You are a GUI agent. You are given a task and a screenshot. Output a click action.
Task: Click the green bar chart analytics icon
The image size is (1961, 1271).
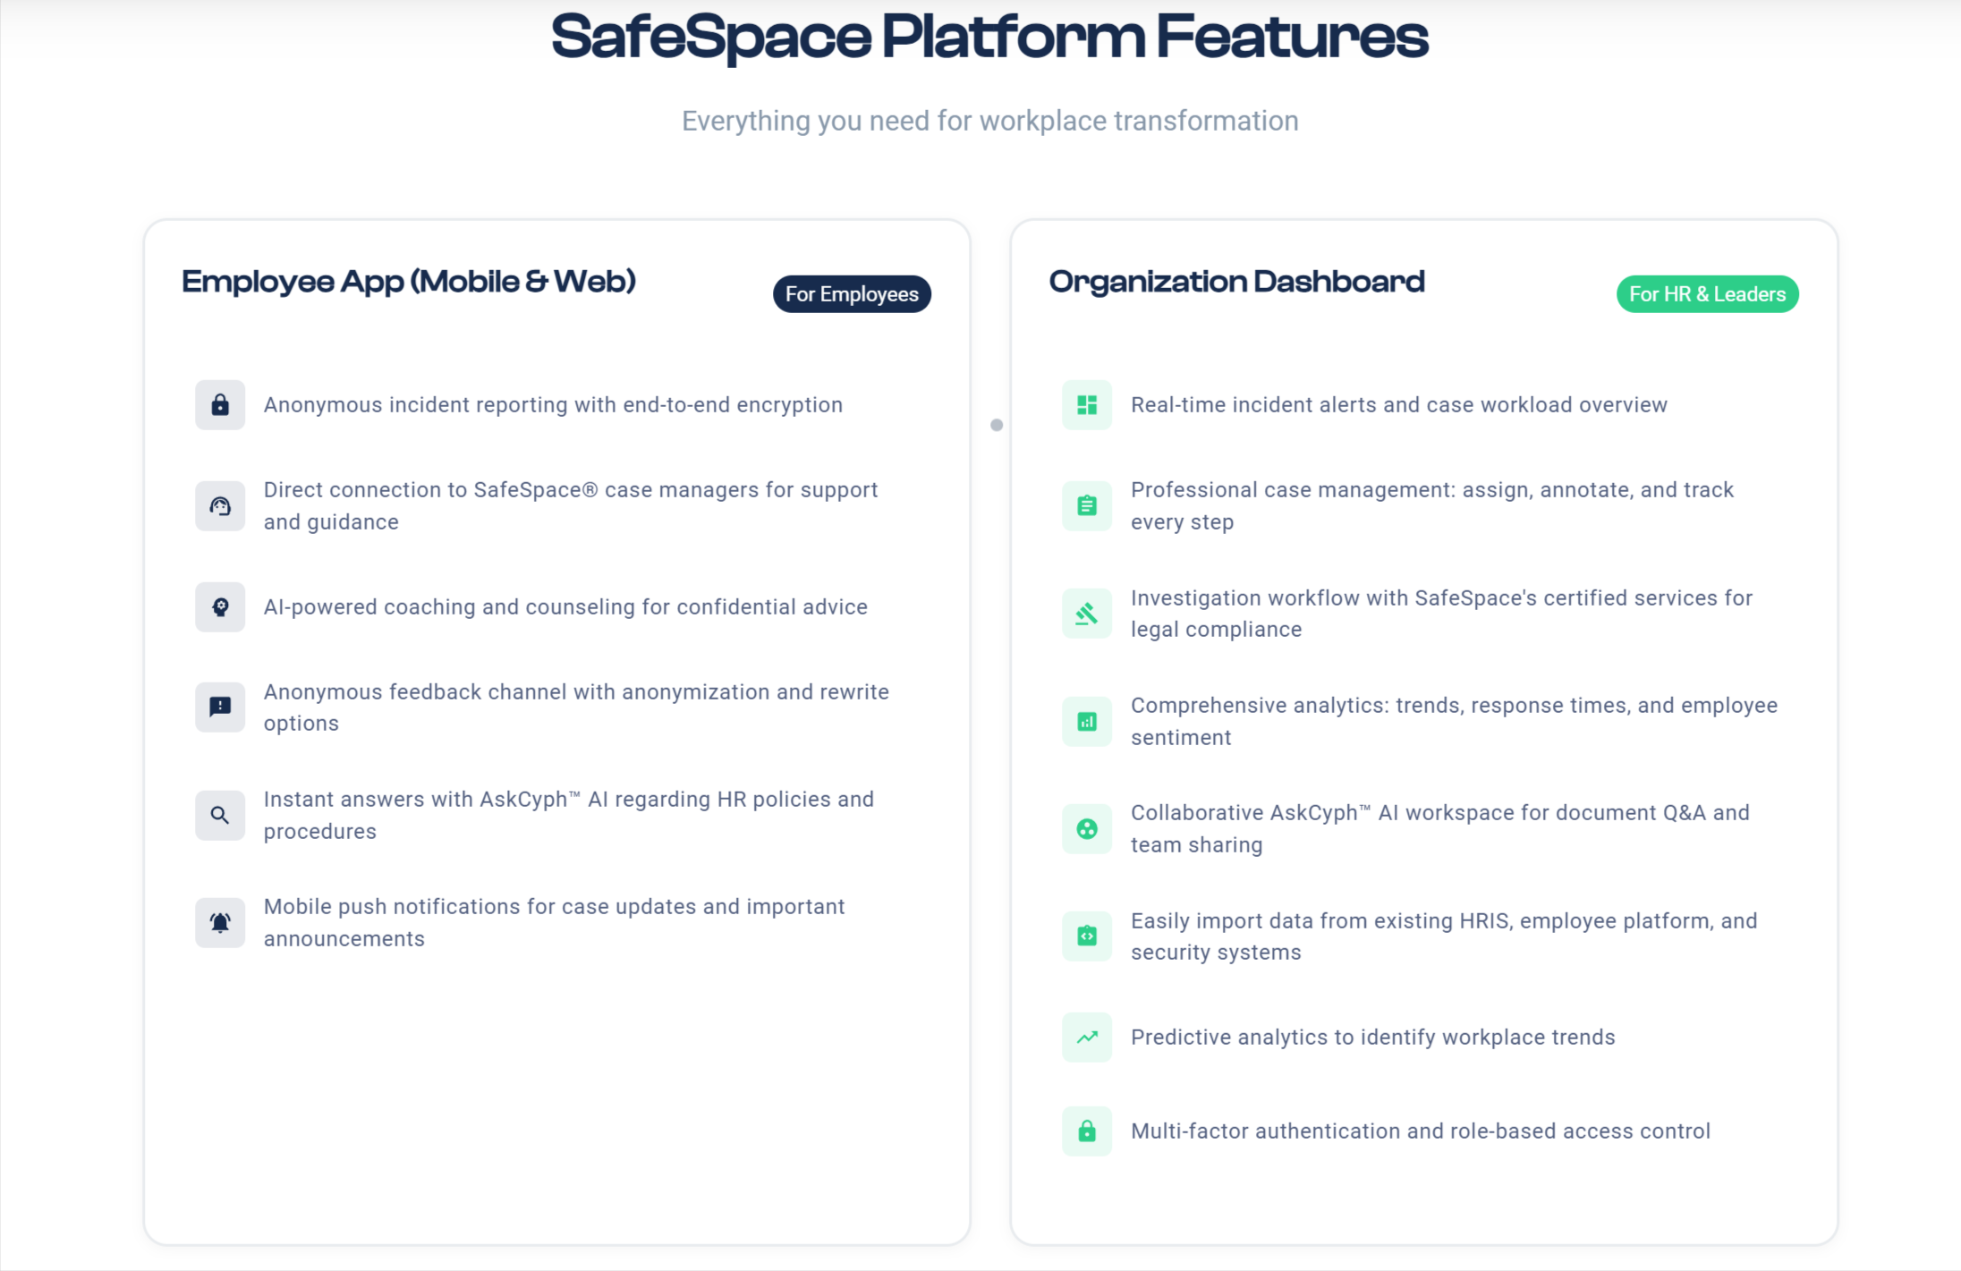(x=1087, y=721)
